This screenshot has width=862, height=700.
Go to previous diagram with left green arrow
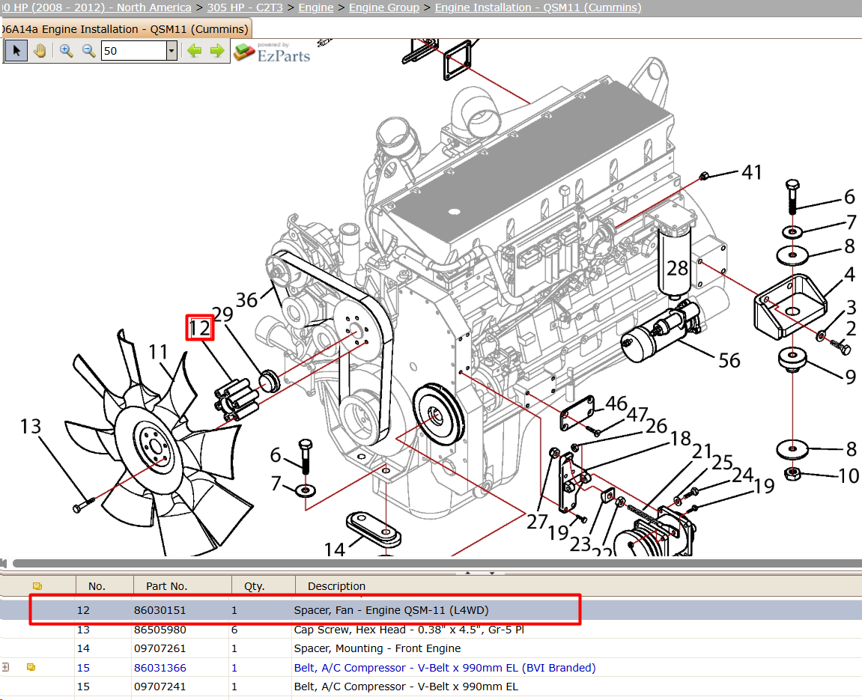194,51
